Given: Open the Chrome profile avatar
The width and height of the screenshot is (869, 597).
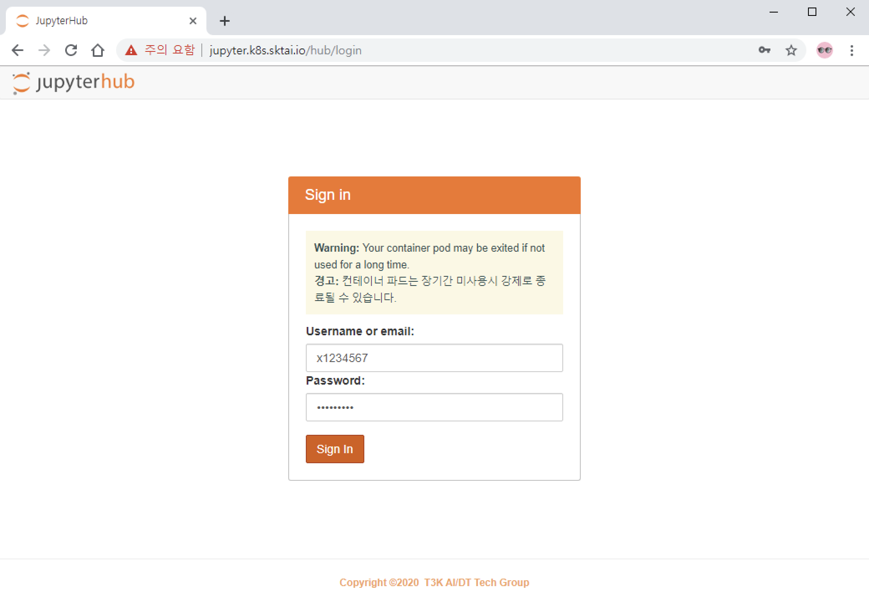Looking at the screenshot, I should coord(824,51).
